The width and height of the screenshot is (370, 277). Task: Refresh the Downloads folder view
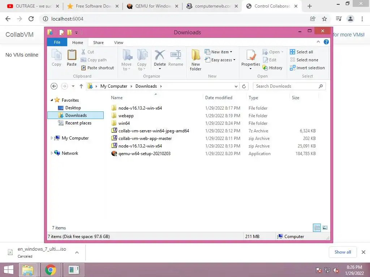[x=244, y=86]
